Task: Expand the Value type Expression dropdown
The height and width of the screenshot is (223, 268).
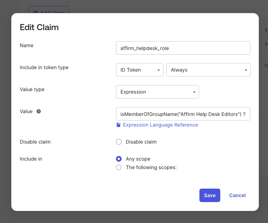Action: click(157, 92)
